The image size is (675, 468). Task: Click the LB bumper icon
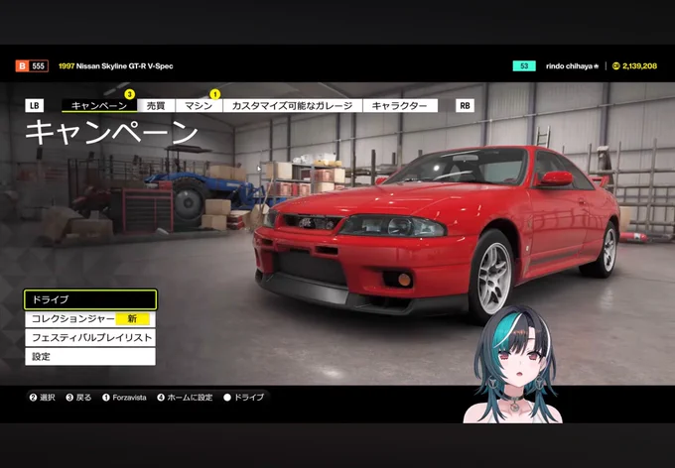click(35, 106)
